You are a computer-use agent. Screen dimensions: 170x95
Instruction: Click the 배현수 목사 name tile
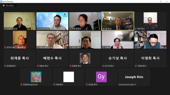pyautogui.click(x=52, y=58)
